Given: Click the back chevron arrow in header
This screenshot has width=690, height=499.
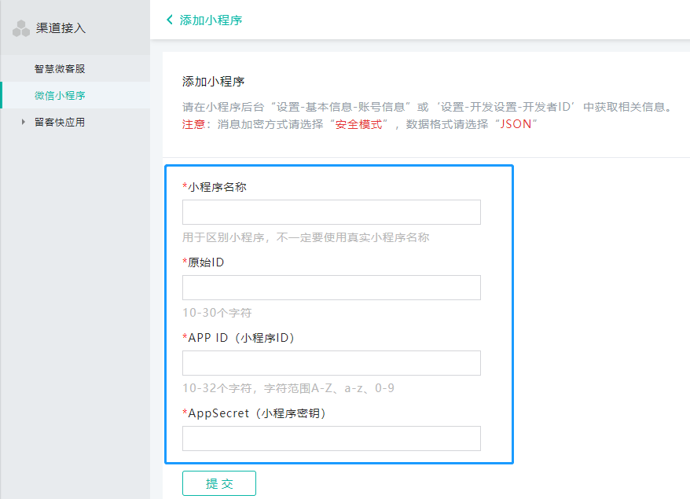Looking at the screenshot, I should point(170,20).
